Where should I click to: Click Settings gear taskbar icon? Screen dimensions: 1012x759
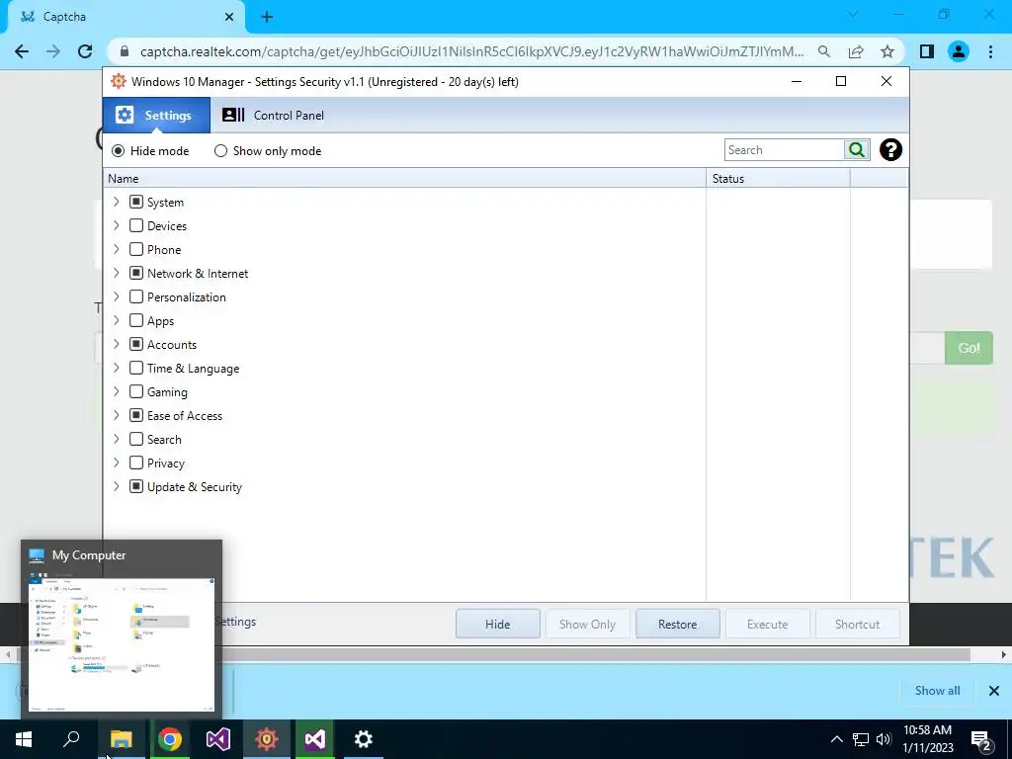pos(364,739)
